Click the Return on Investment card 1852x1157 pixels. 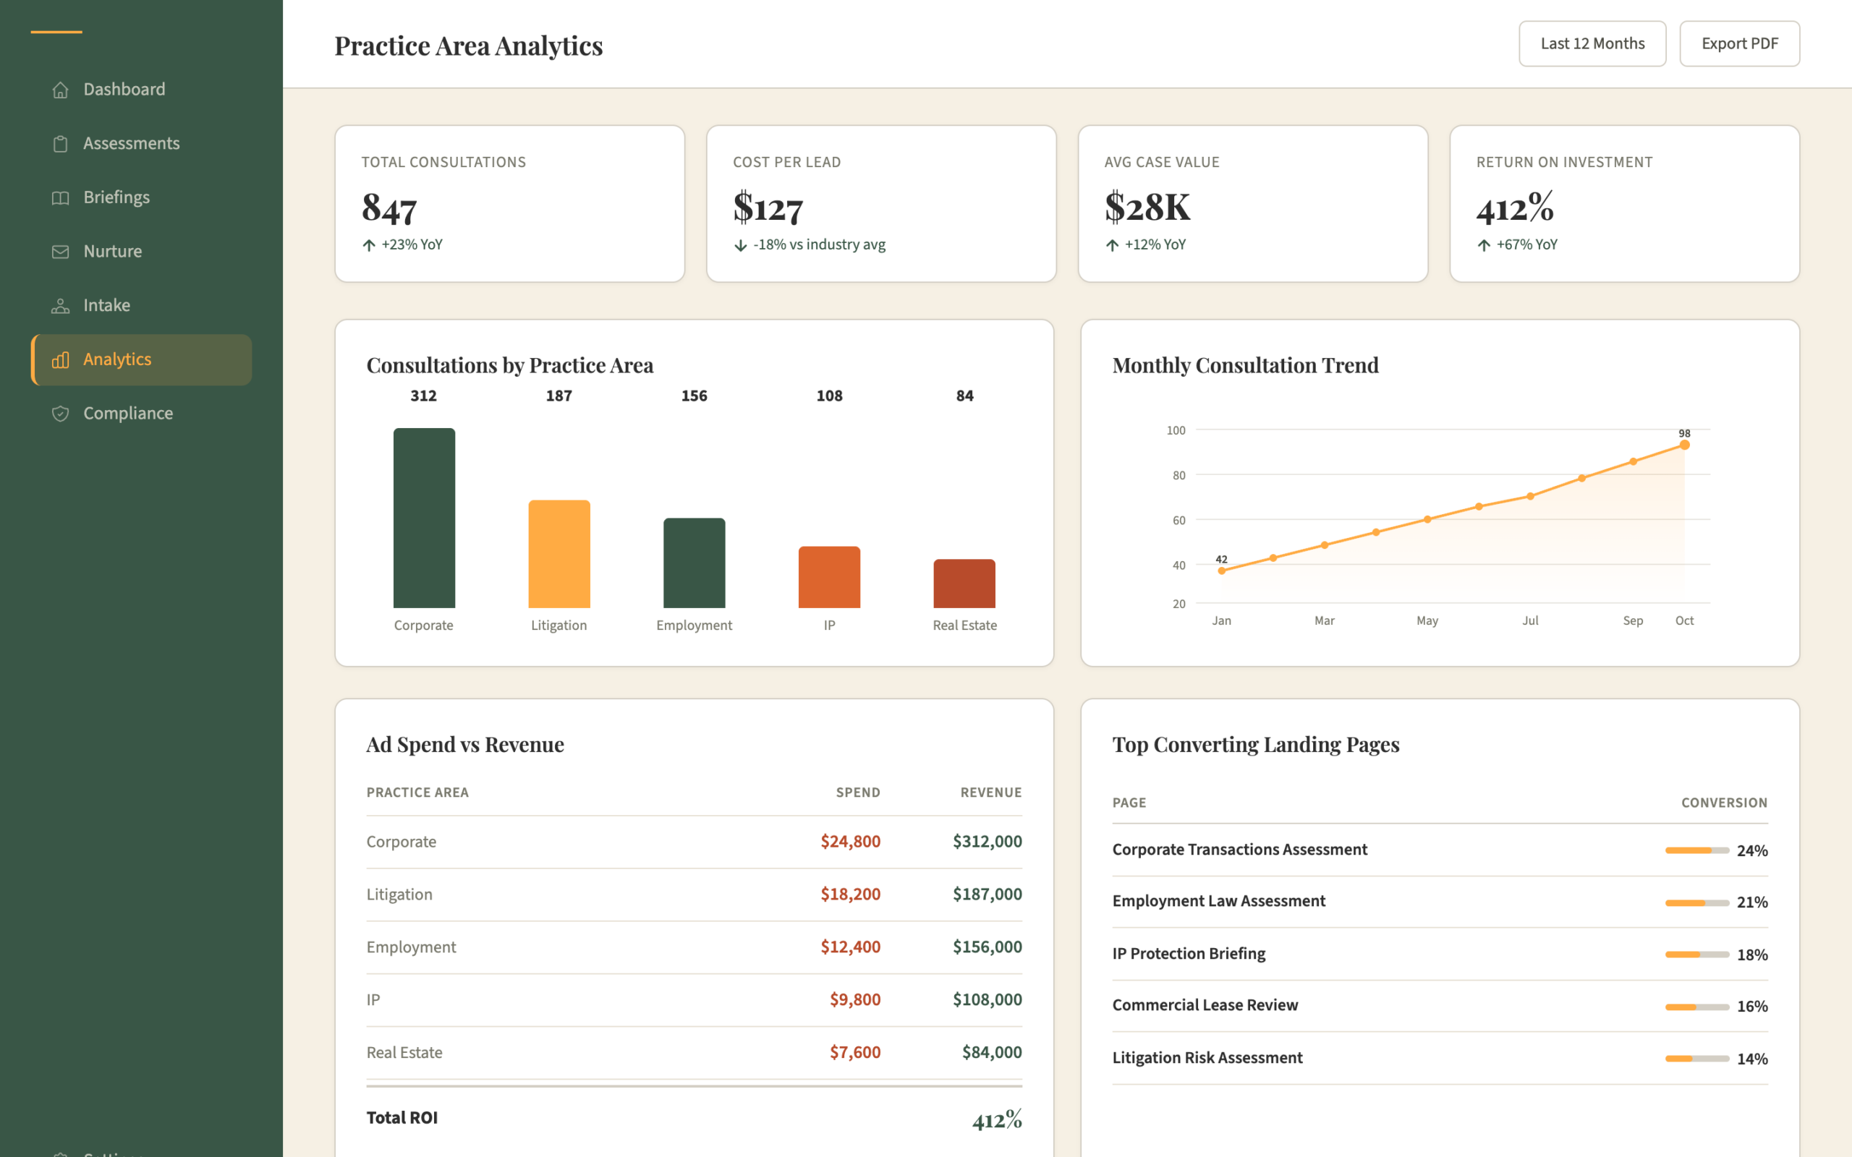[1624, 203]
